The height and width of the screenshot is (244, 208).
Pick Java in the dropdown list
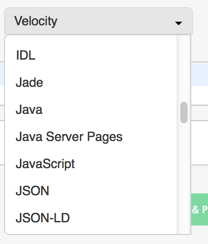click(91, 109)
